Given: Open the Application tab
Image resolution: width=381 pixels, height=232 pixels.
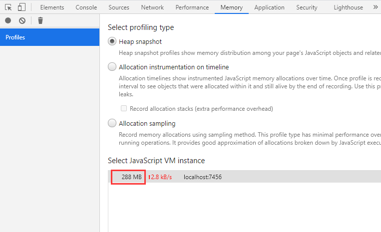Looking at the screenshot, I should [269, 7].
